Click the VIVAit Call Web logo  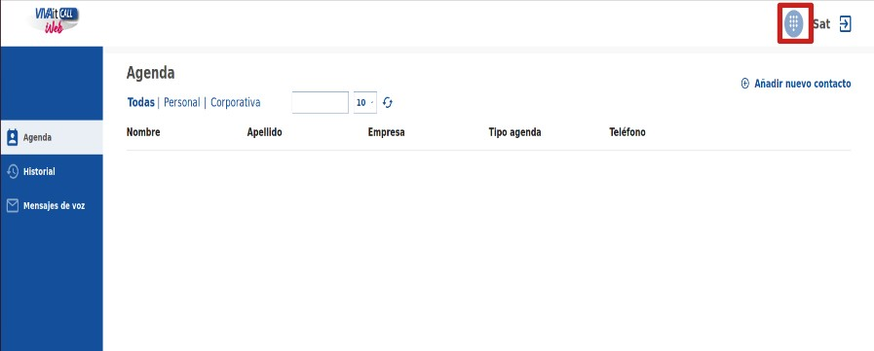point(54,21)
